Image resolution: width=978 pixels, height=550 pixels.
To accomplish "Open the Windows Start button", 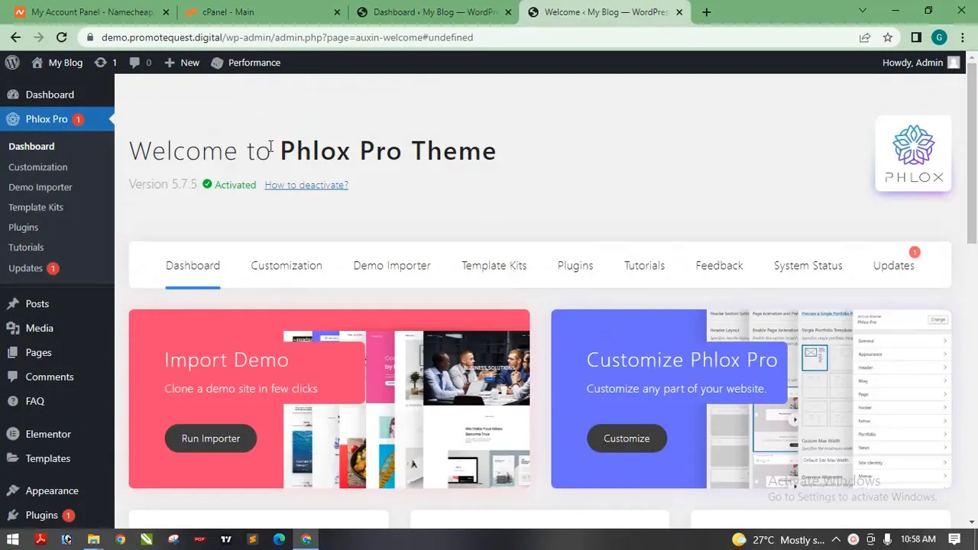I will 13,539.
